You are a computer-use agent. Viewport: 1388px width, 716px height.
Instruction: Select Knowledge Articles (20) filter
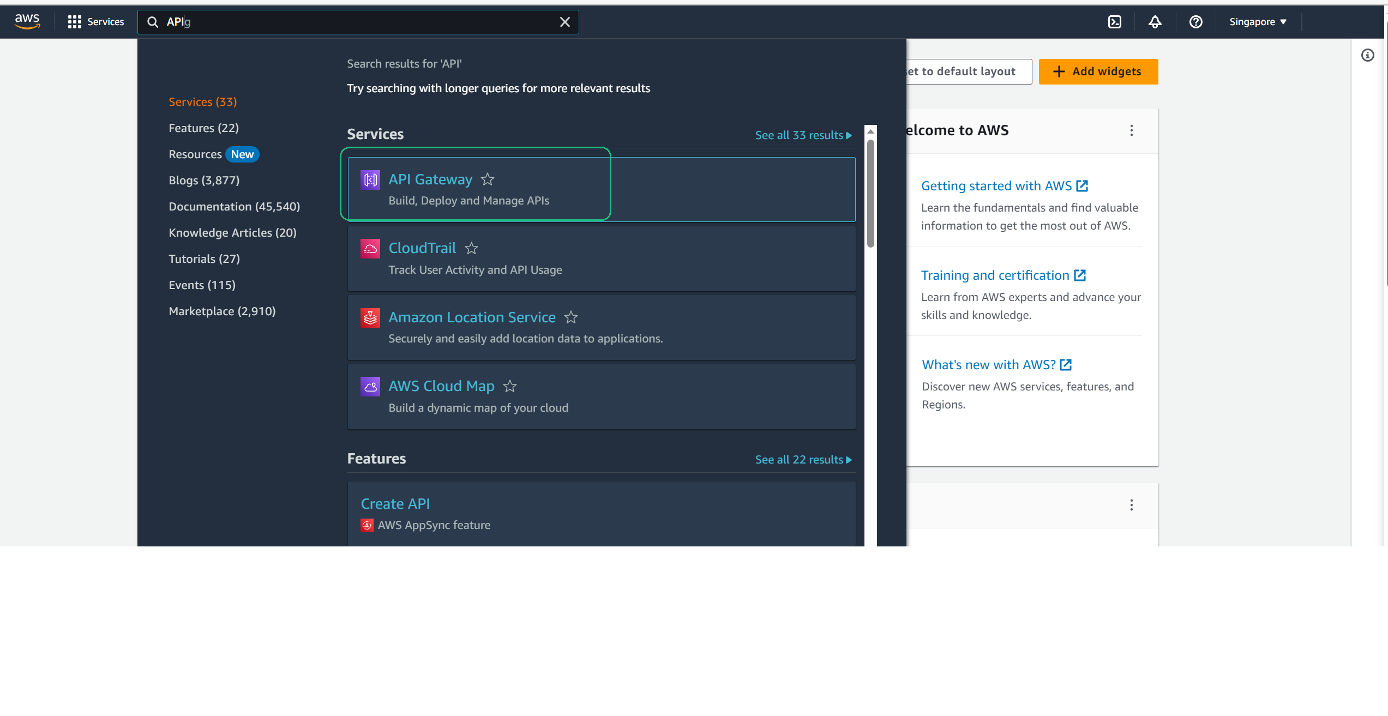pyautogui.click(x=233, y=233)
